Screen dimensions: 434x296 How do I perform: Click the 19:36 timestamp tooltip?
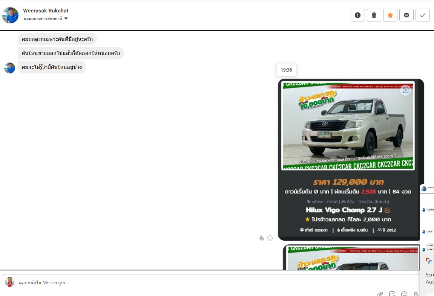click(x=286, y=70)
